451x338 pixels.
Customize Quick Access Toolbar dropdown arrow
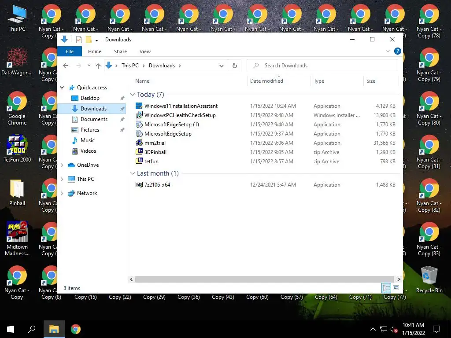coord(96,40)
